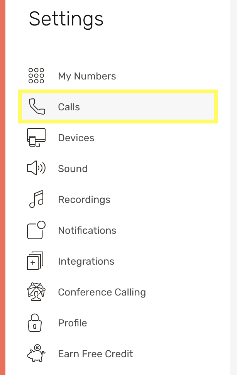Open the Integrations settings entry
237x375 pixels.
coord(86,261)
